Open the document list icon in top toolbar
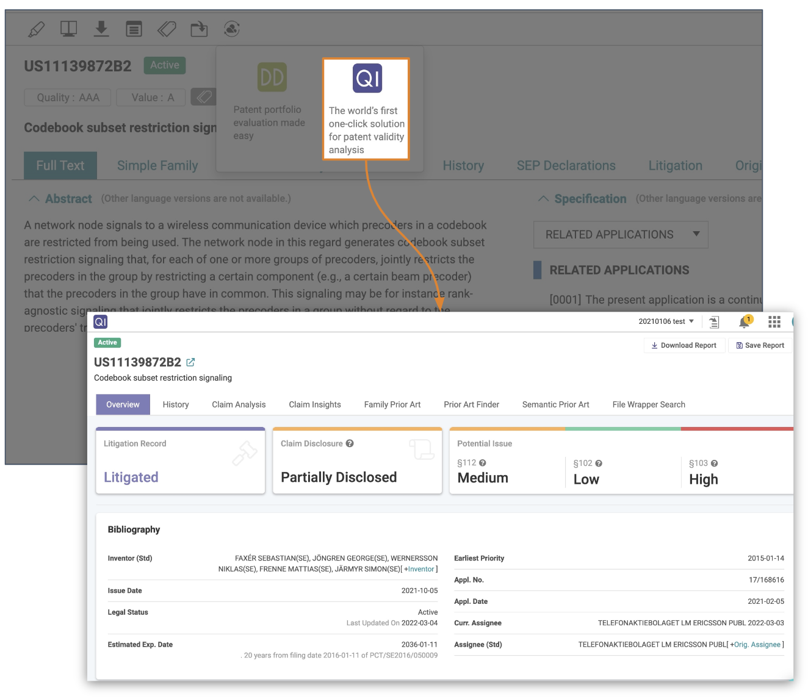The height and width of the screenshot is (699, 808). pyautogui.click(x=134, y=29)
